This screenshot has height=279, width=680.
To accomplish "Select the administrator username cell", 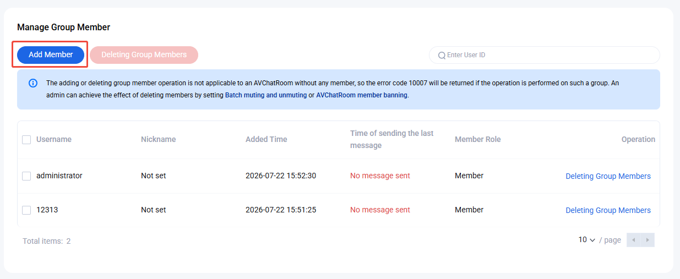I will [x=59, y=176].
